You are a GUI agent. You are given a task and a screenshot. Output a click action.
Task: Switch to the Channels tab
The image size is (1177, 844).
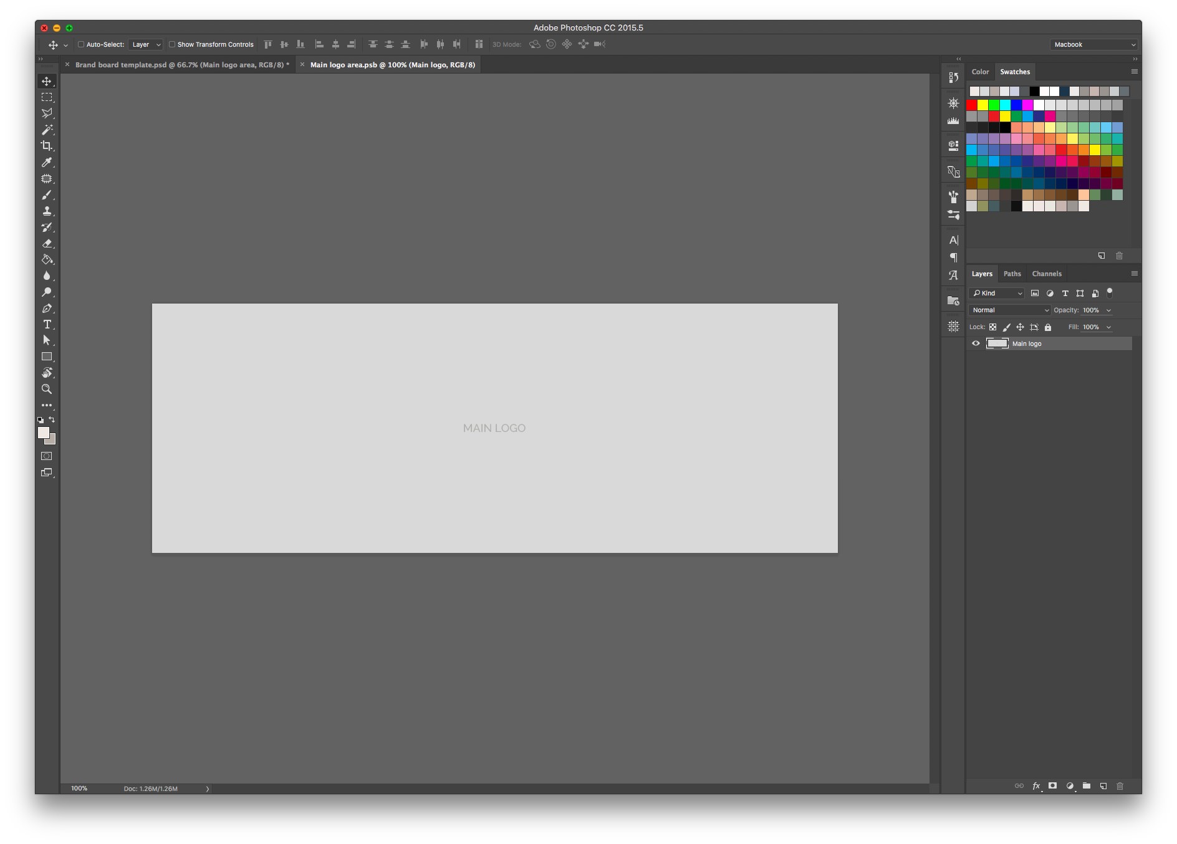1047,274
